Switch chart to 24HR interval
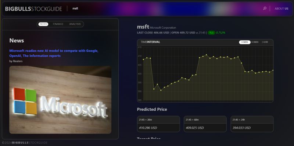 [x=265, y=42]
